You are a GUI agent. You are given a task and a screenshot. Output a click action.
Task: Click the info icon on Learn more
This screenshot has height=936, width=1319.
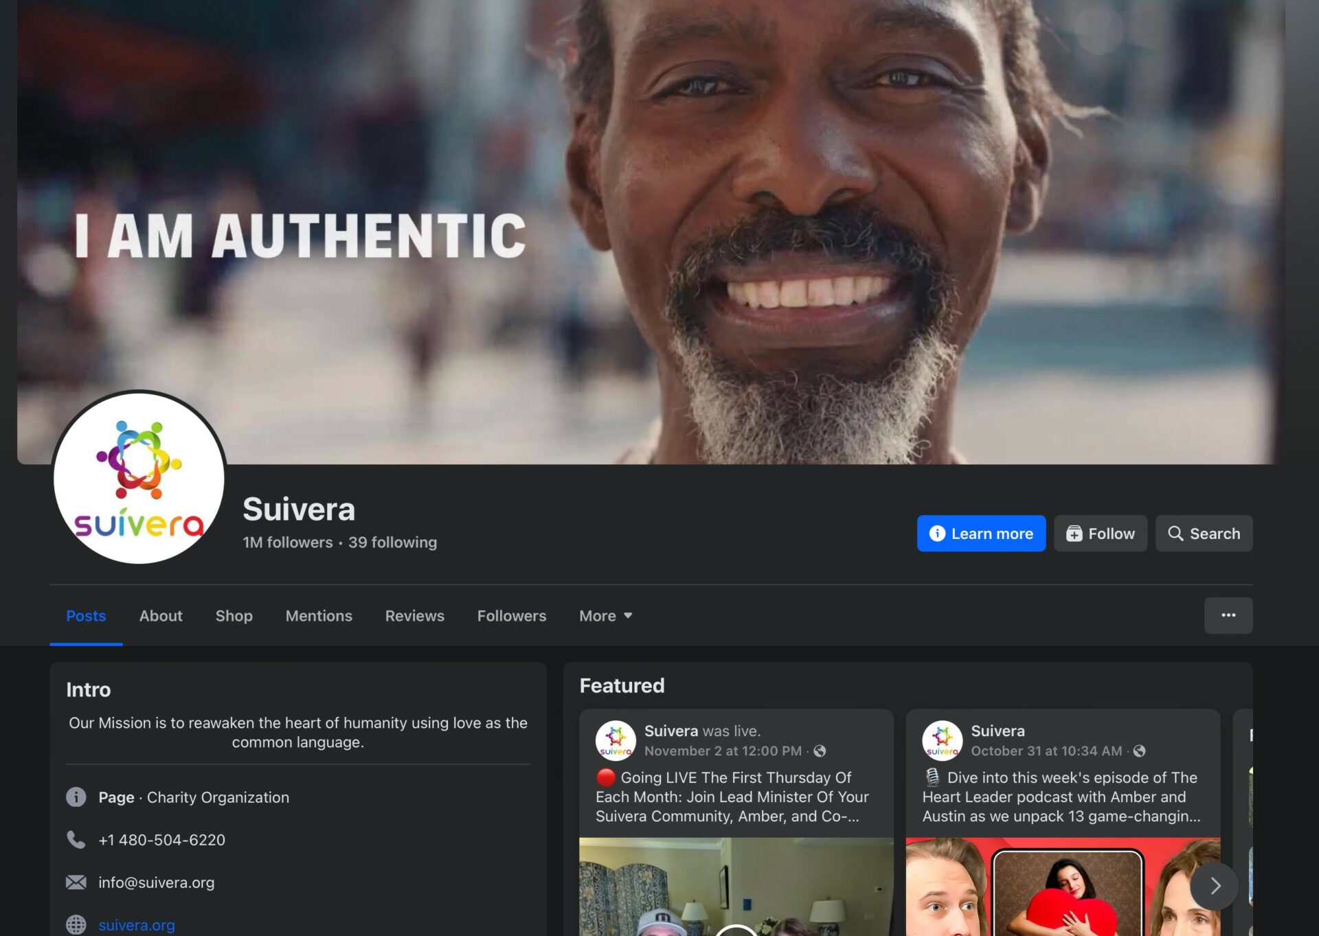coord(937,534)
